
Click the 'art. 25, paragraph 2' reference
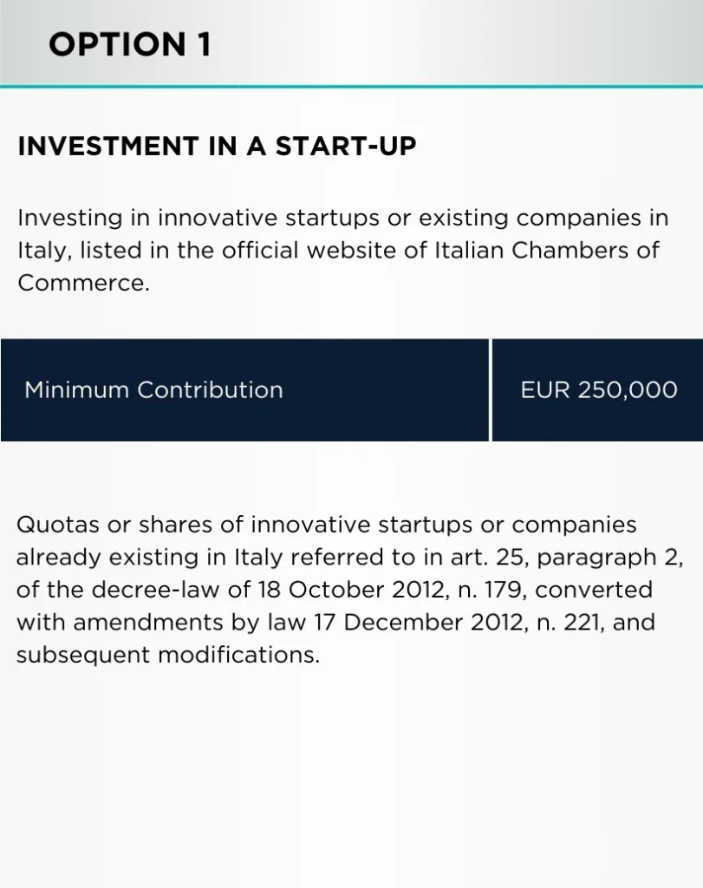tap(567, 558)
